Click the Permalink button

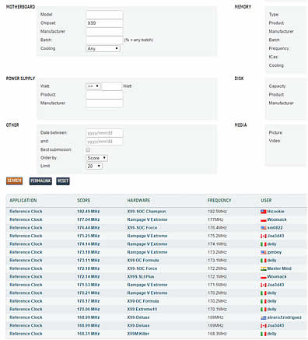40,181
